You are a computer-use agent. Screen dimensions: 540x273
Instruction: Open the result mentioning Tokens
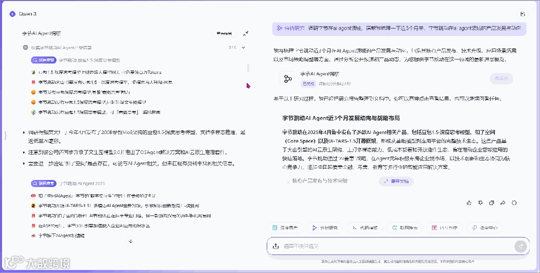tap(100, 72)
